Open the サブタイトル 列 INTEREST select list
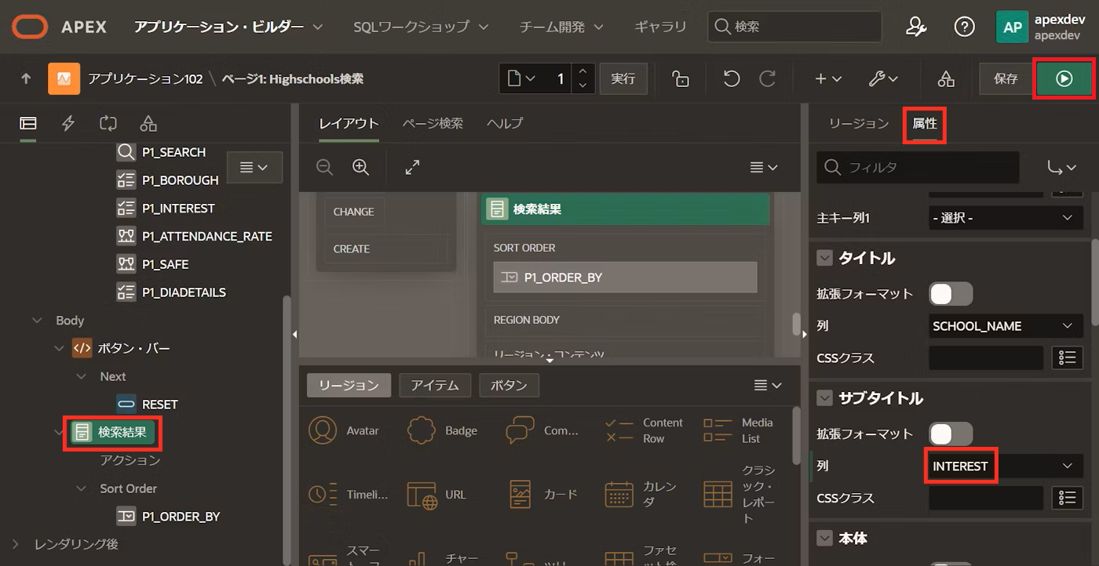Viewport: 1099px width, 566px height. (x=1006, y=466)
